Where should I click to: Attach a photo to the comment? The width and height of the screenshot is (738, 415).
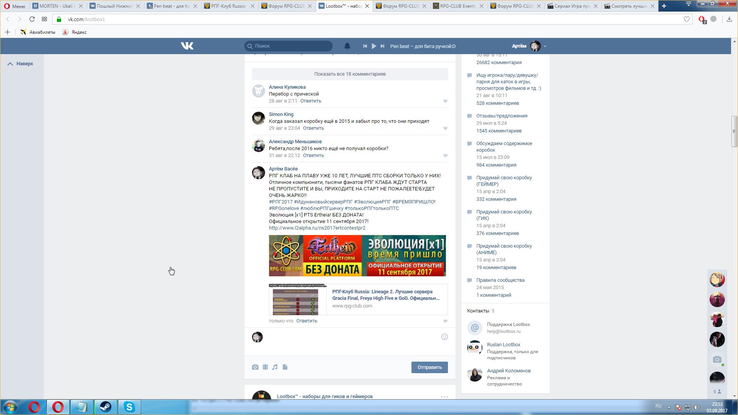(255, 367)
